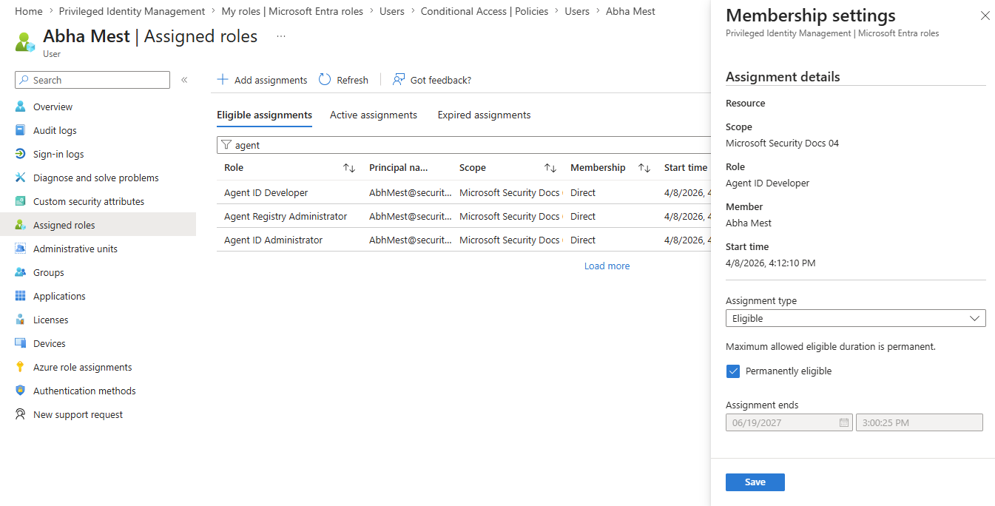Click the Azure role assignments key icon
This screenshot has width=995, height=506.
[21, 367]
